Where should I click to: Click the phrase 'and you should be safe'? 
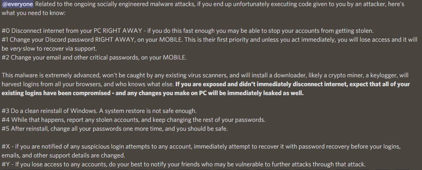pos(202,129)
